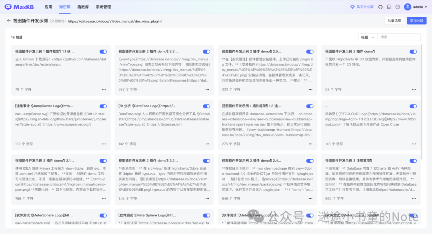
Task: Toggle the 3 注意事项 paragraph switch
Action: click(413, 161)
